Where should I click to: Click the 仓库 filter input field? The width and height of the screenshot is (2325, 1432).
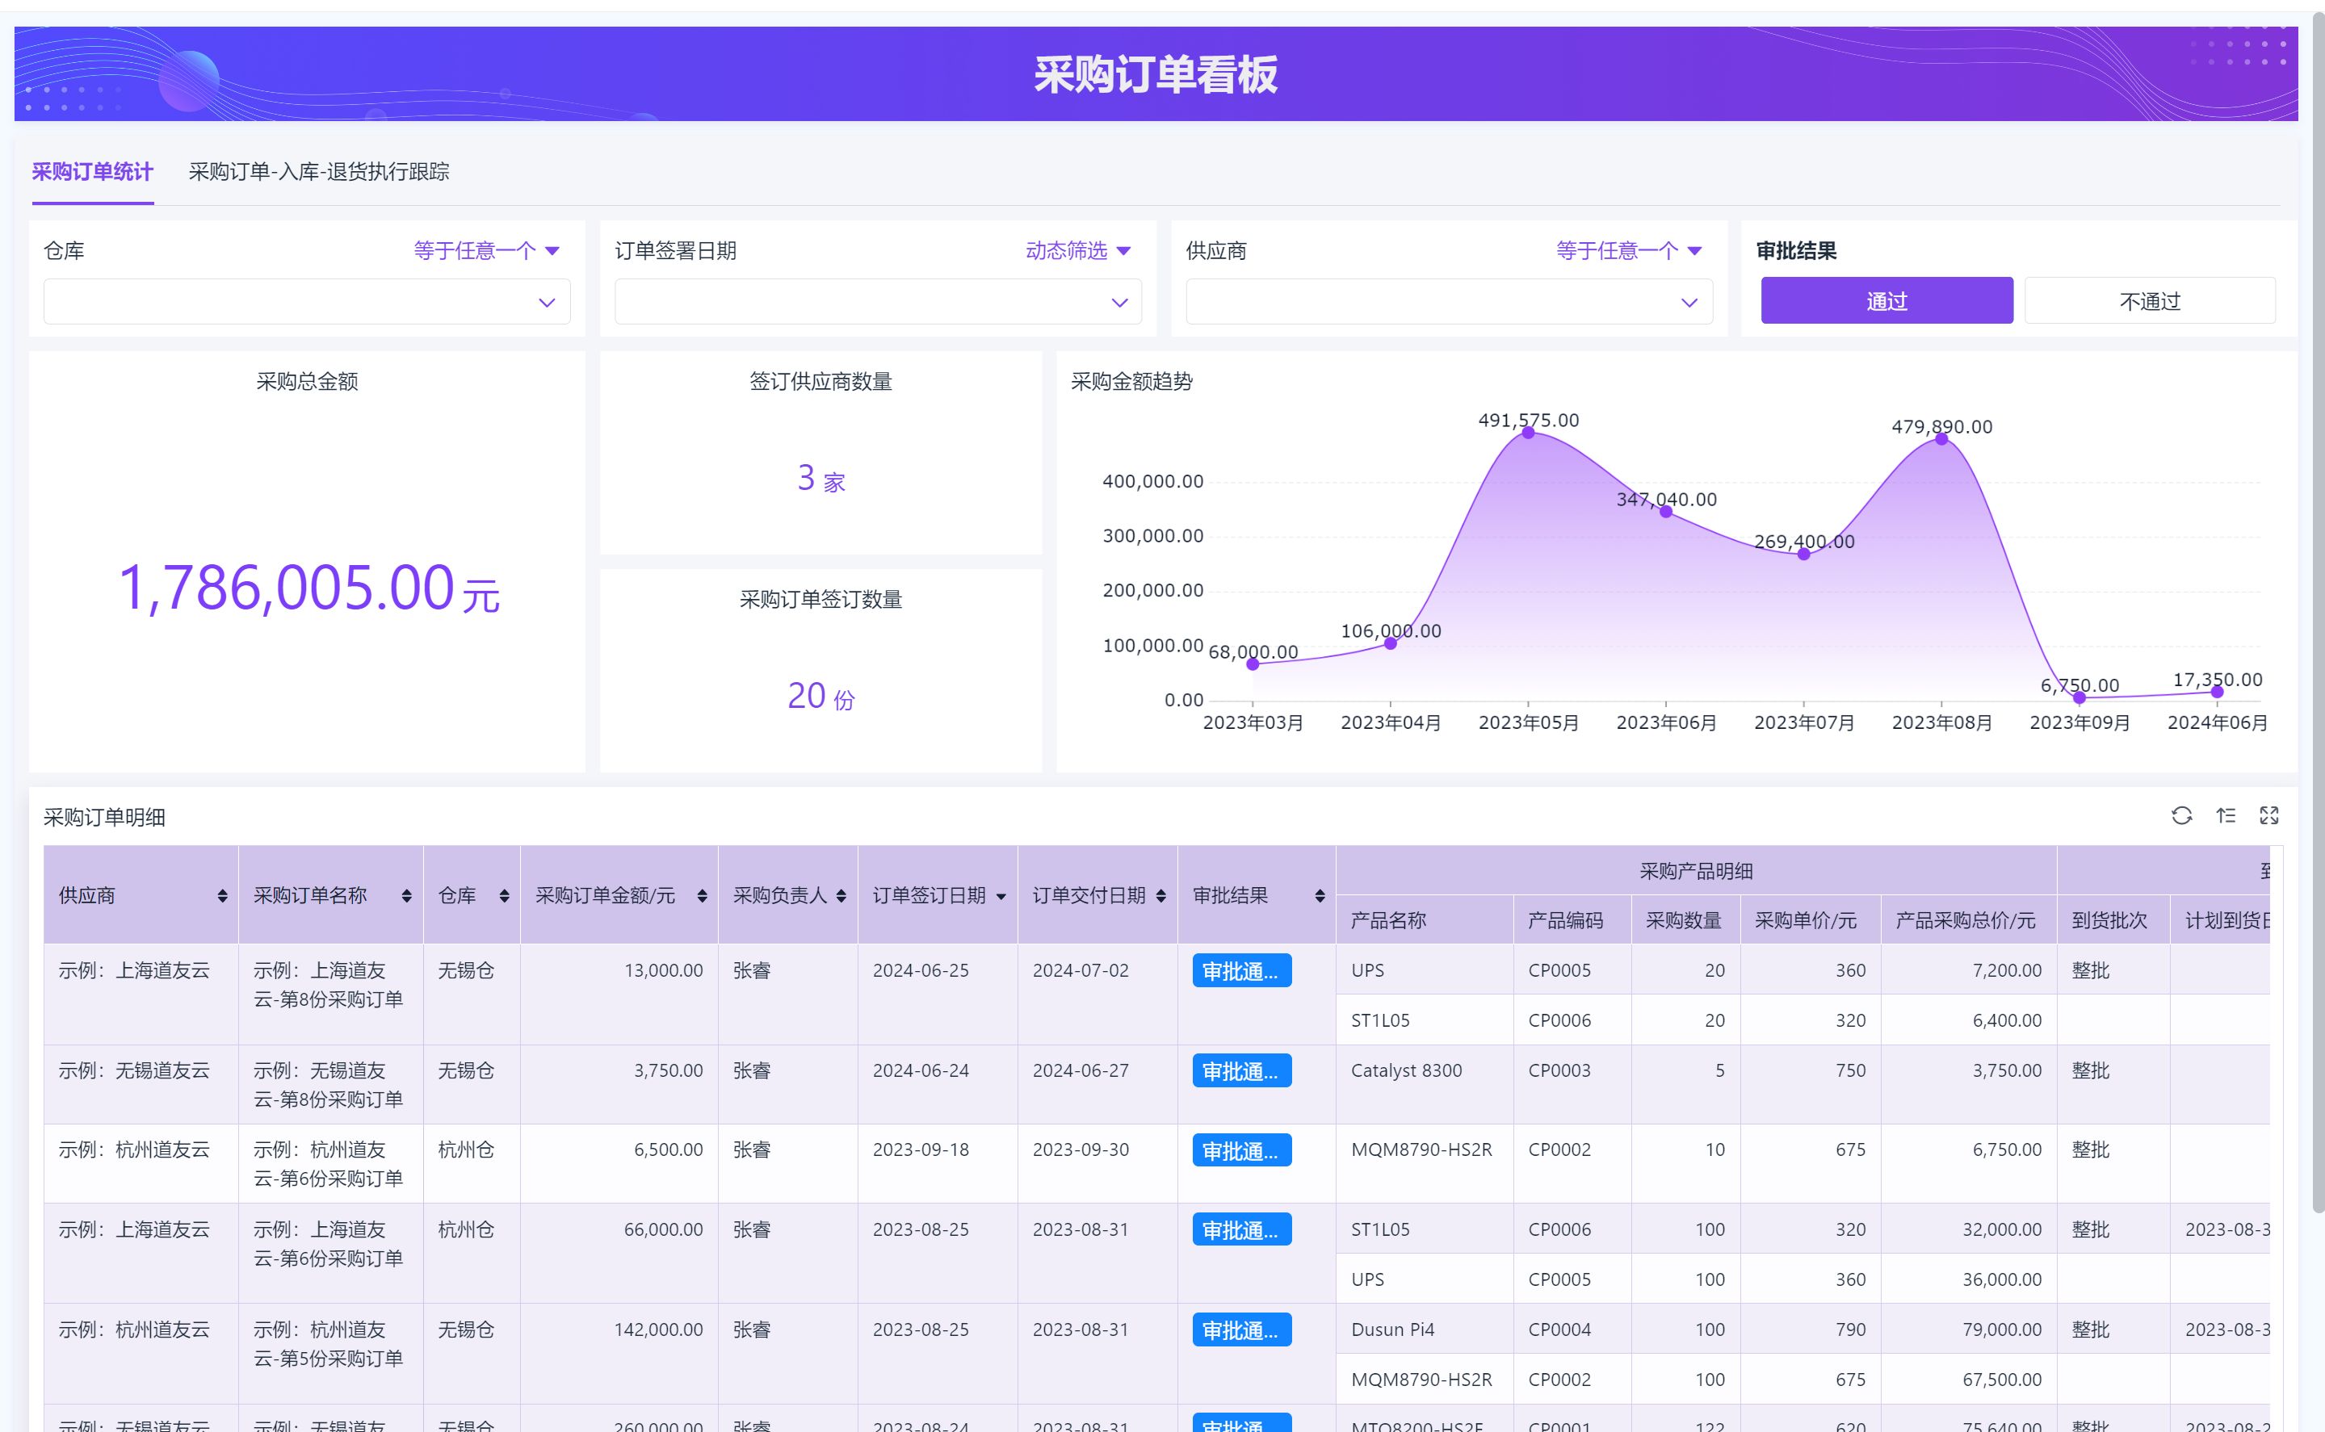306,302
